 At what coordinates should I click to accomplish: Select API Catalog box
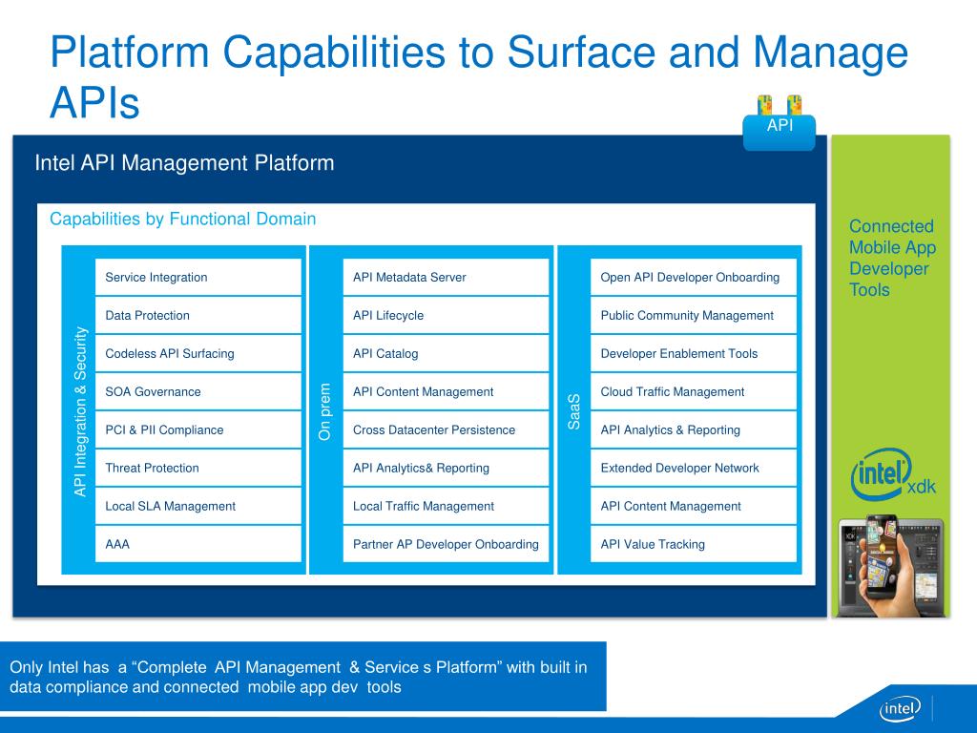(x=446, y=353)
